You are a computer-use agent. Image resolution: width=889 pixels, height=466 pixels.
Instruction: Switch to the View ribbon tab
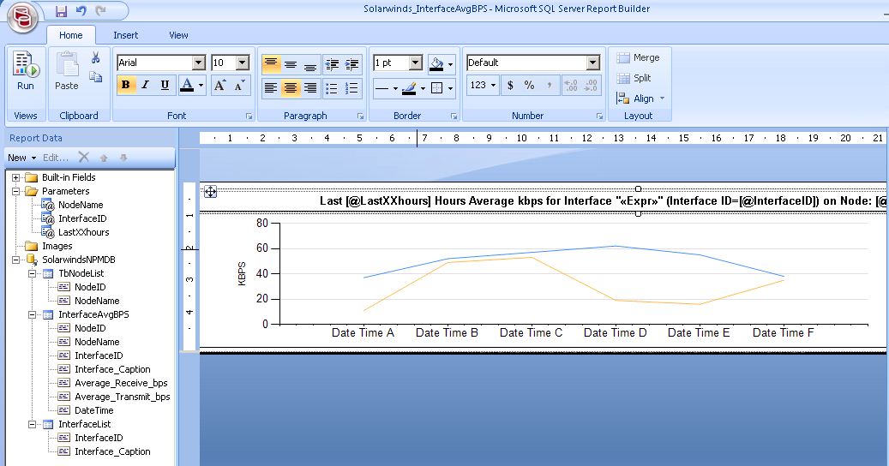tap(178, 35)
